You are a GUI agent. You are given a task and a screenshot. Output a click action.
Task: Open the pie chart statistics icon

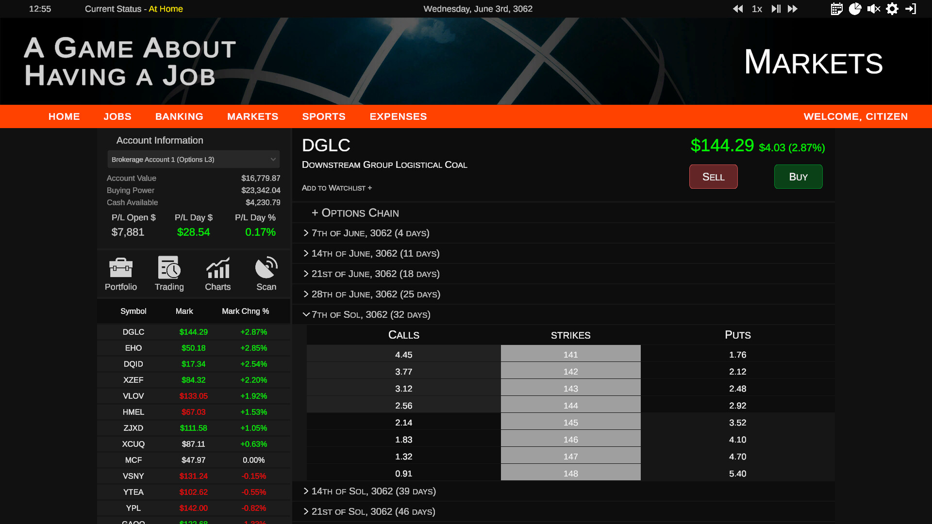pos(855,9)
